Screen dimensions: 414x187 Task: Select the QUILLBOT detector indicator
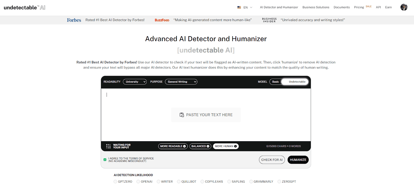(x=179, y=182)
